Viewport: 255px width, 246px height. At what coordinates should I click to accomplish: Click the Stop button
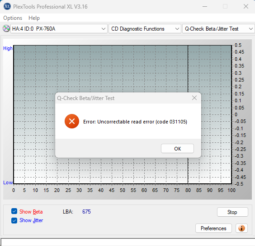pyautogui.click(x=232, y=212)
